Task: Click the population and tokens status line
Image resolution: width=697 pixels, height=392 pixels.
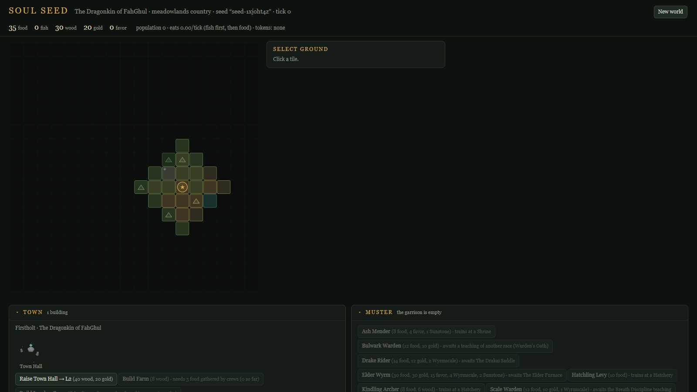Action: [x=210, y=28]
